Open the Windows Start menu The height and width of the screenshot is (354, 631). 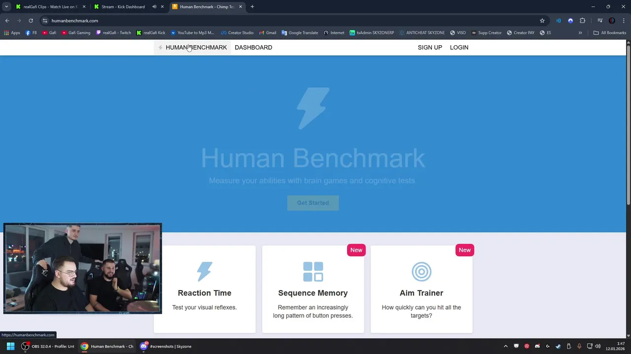tap(10, 346)
